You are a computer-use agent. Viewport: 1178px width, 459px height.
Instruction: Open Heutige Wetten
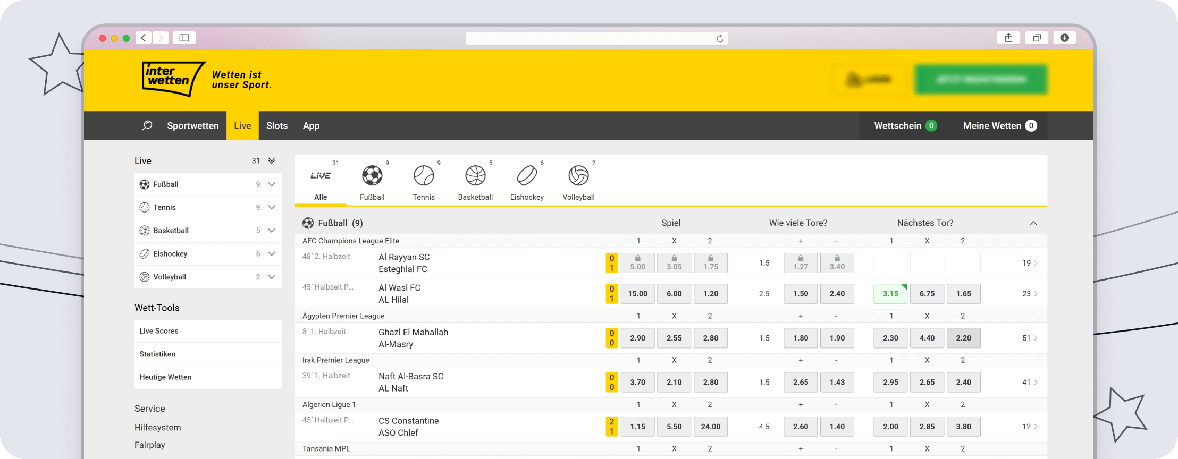pyautogui.click(x=208, y=377)
